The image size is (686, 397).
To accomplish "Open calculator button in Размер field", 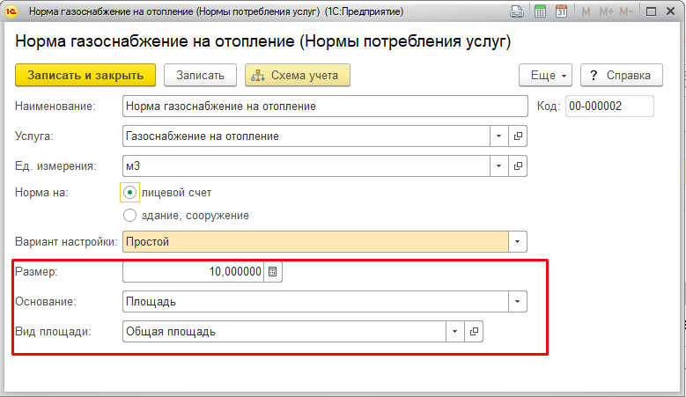I will click(x=273, y=271).
